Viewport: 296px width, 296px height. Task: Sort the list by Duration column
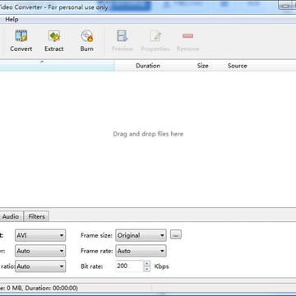click(x=148, y=66)
